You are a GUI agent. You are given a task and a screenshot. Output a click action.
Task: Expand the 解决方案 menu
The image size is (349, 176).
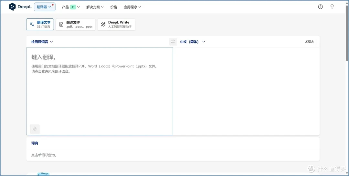(95, 7)
